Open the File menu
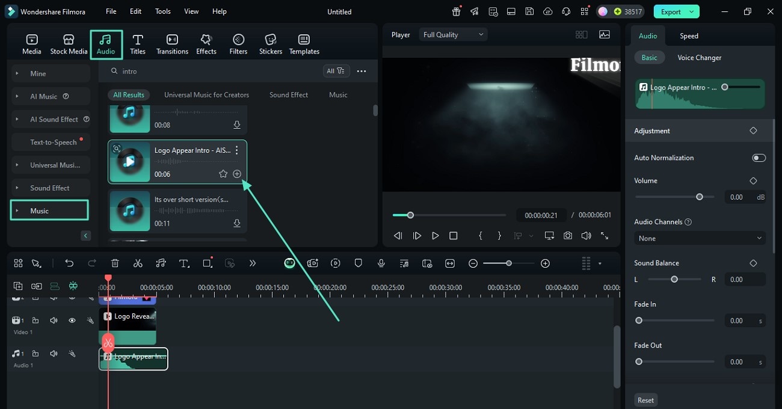This screenshot has height=409, width=782. [111, 11]
